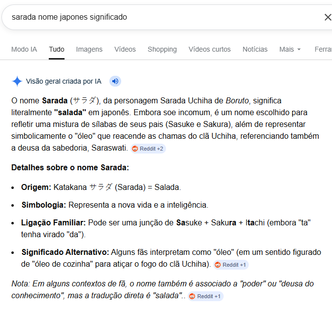Click the 'Visão geral criada por IA' label

(64, 81)
